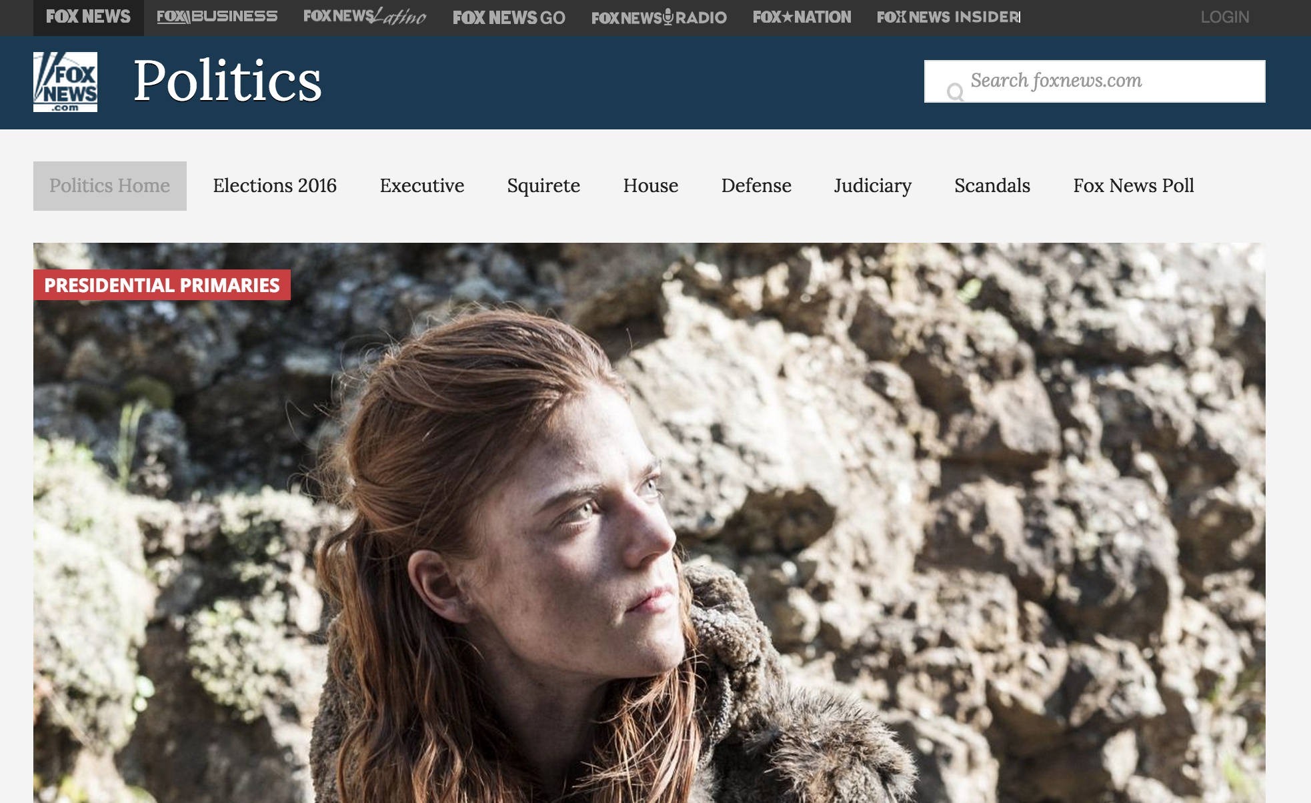1311x803 pixels.
Task: Open Fox News Latino logo link
Action: click(364, 17)
